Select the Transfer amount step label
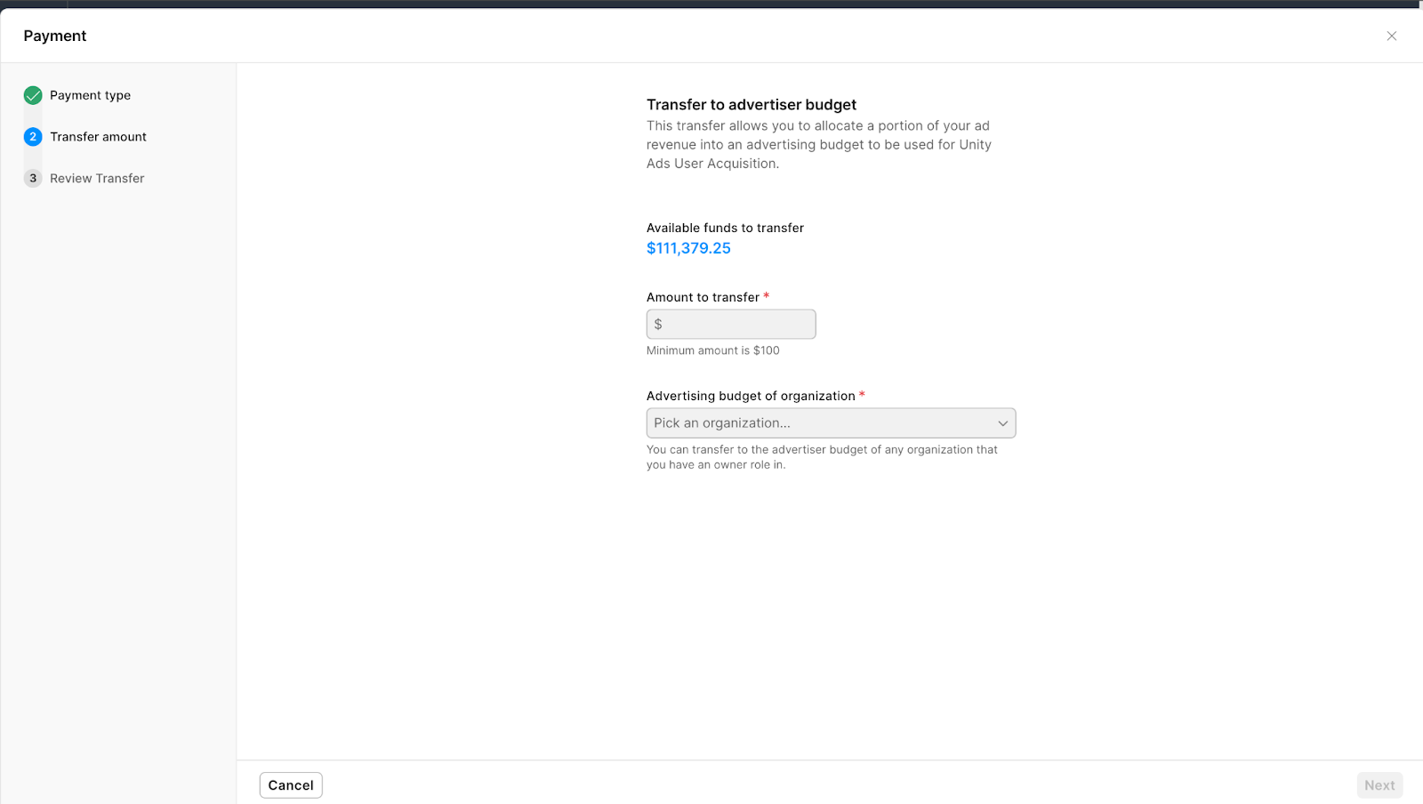 click(x=98, y=137)
